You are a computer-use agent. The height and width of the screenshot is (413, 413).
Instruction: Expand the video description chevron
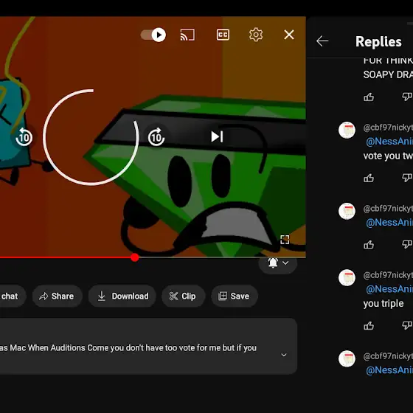point(284,355)
